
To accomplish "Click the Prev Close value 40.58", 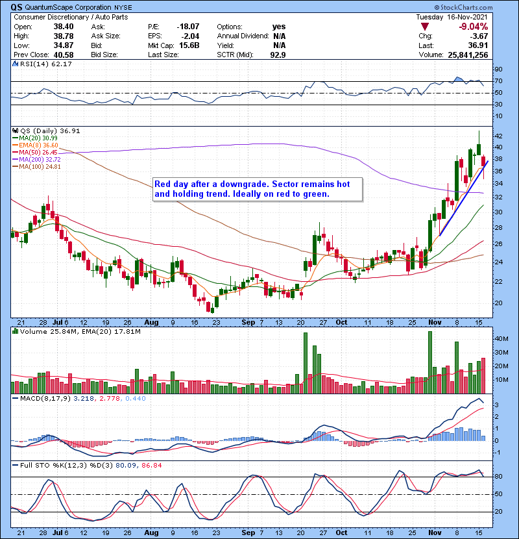I will (x=63, y=55).
